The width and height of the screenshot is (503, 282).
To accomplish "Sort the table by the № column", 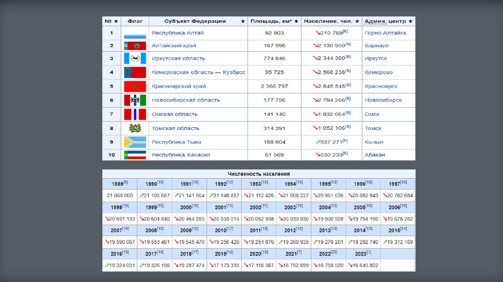I will 116,22.
